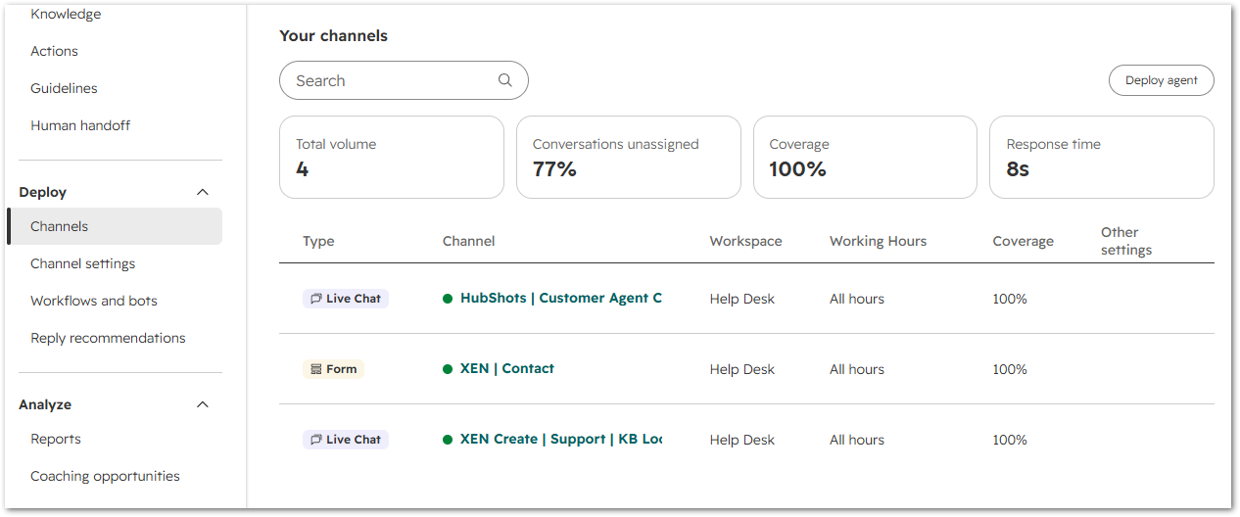Click 100% coverage in the HubShots row
The width and height of the screenshot is (1240, 517).
(x=1010, y=299)
